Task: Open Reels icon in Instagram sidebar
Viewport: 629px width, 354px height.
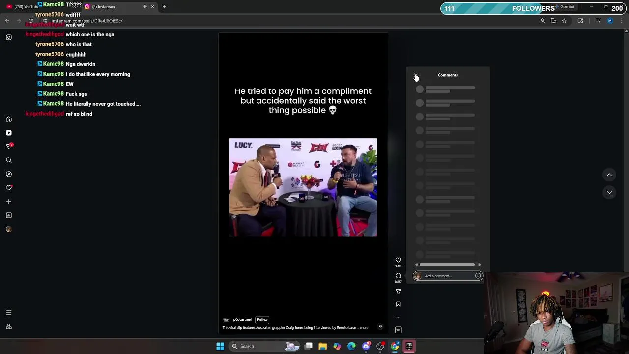Action: tap(9, 133)
